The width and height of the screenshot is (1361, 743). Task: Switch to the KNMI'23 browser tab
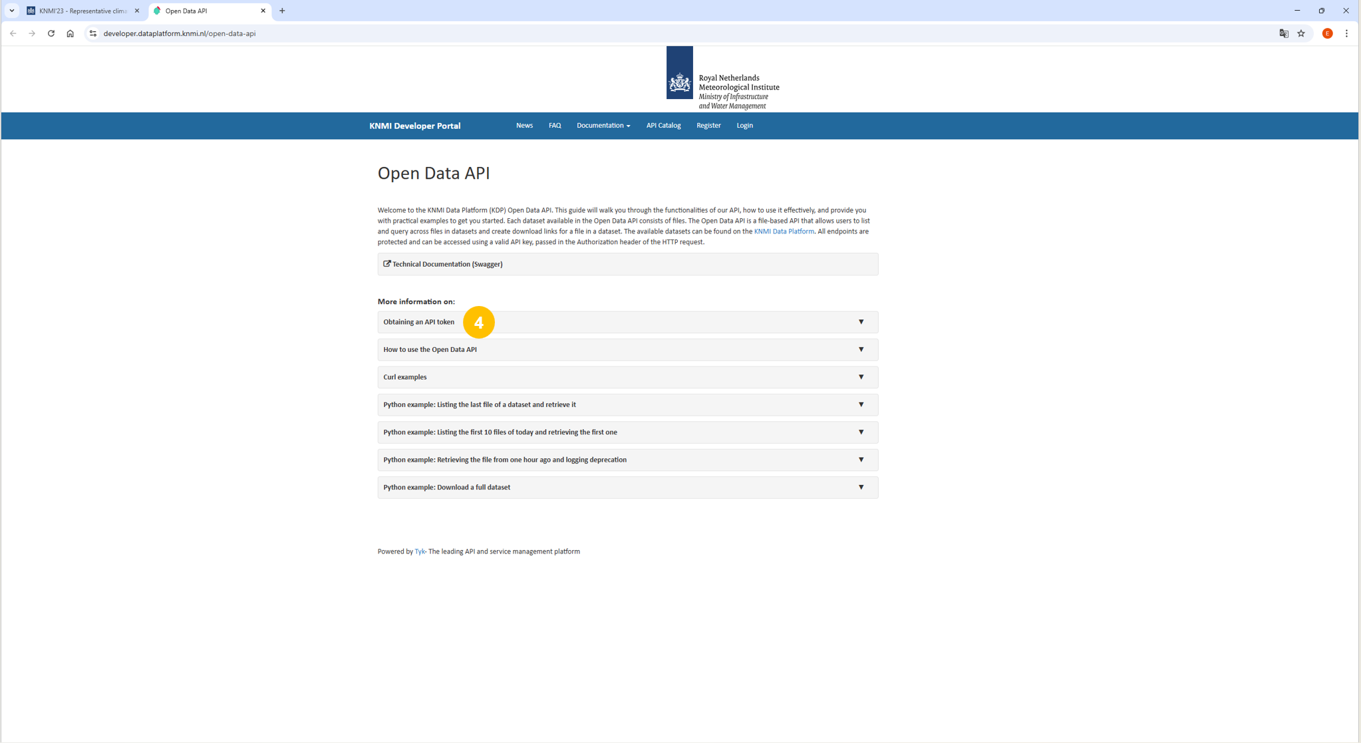[80, 11]
